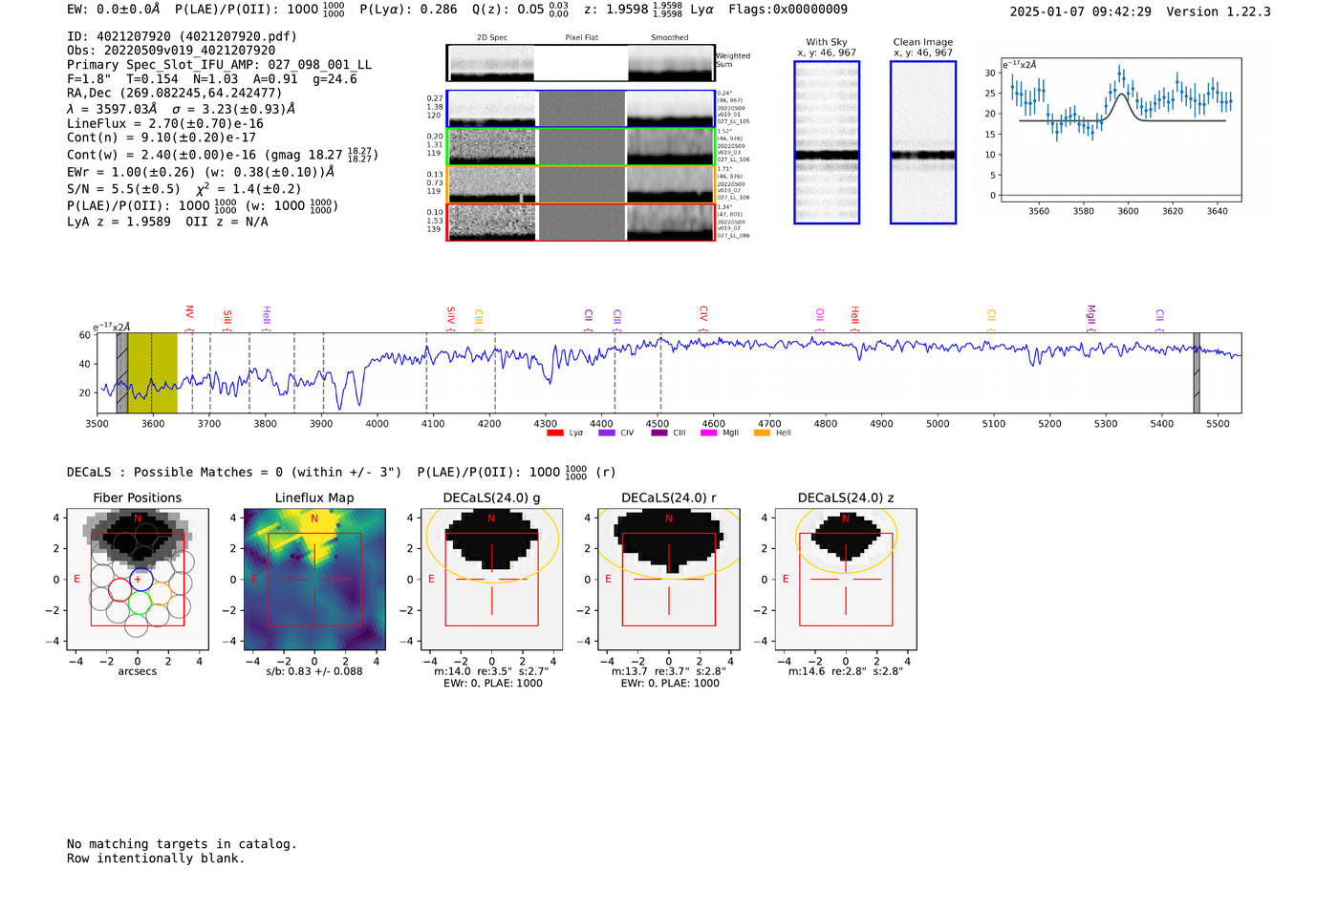
Task: Open the With Sky cutout image
Action: pos(827,142)
